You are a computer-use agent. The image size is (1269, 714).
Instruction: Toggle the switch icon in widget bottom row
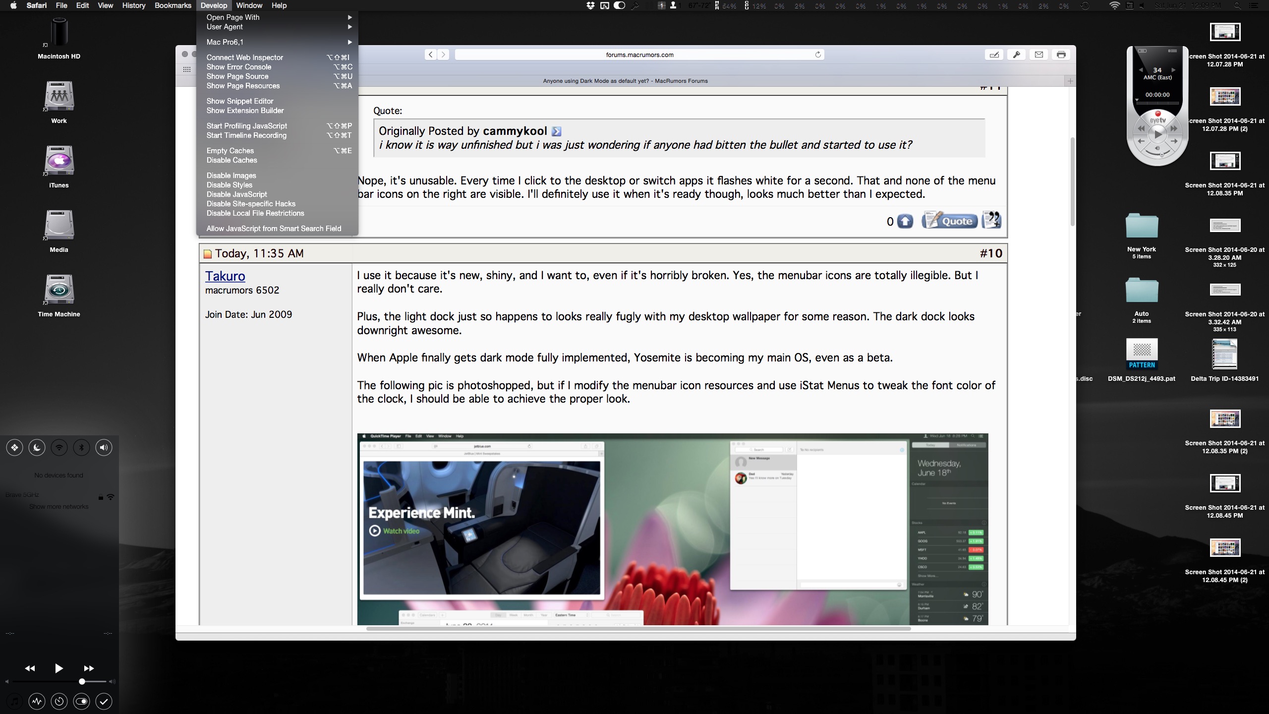pos(81,701)
